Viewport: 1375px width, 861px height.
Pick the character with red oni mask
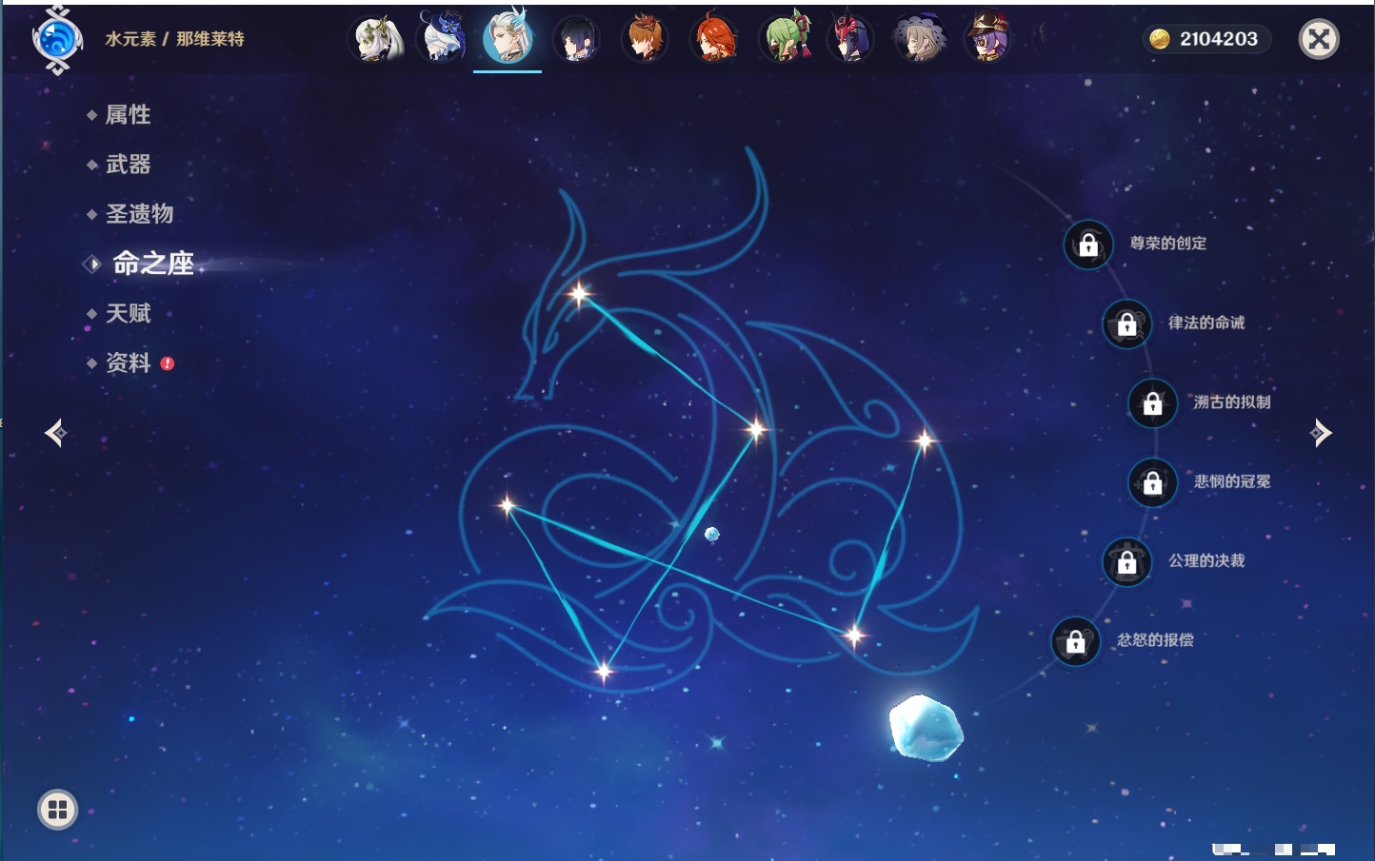pyautogui.click(x=849, y=39)
